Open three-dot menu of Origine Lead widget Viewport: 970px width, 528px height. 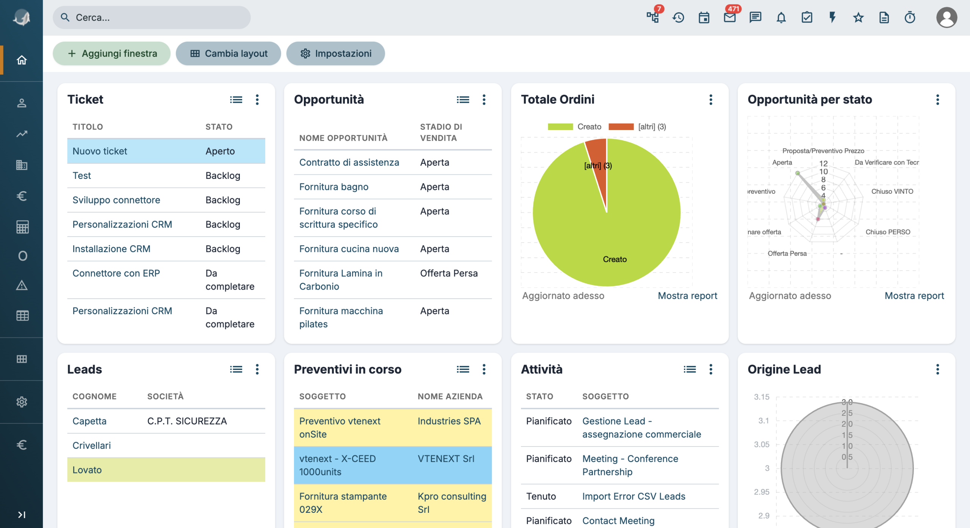(x=938, y=369)
